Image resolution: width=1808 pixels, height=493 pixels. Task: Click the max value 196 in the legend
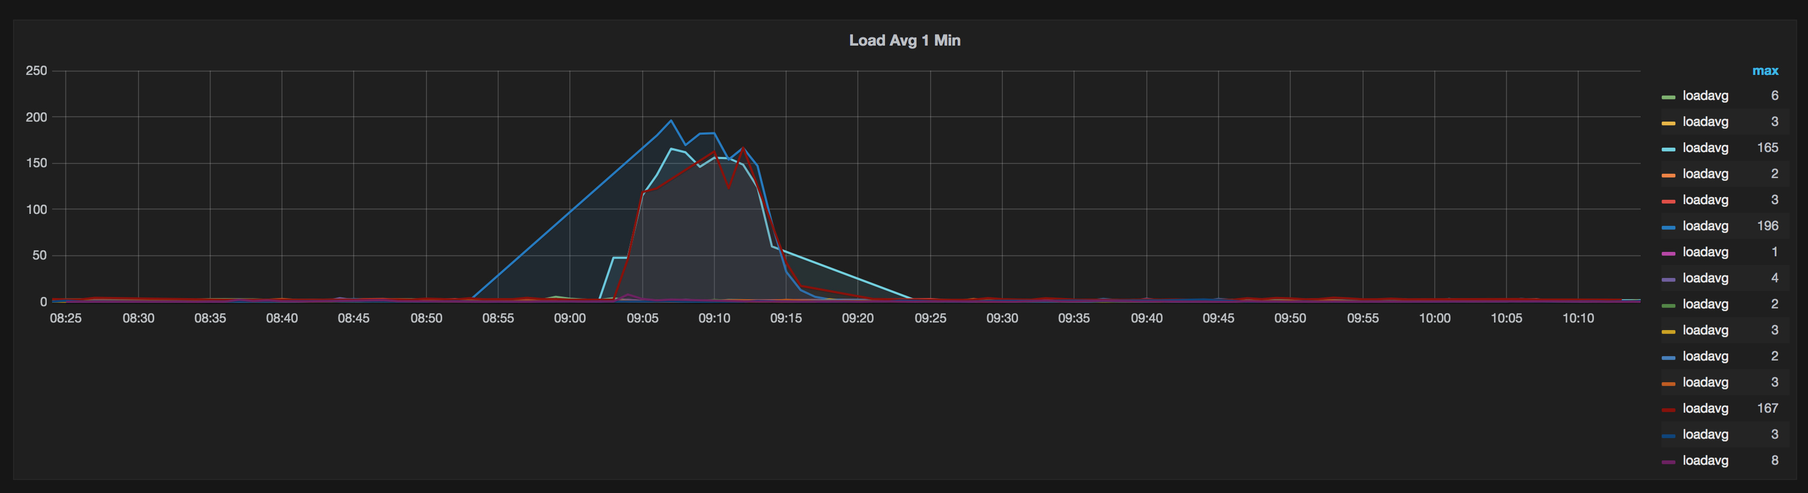1767,226
